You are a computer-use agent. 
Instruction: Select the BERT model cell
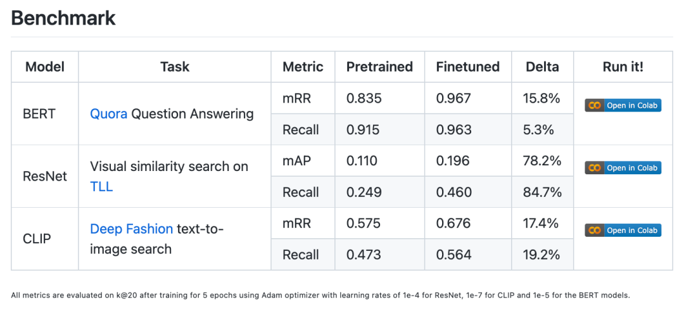pos(39,114)
